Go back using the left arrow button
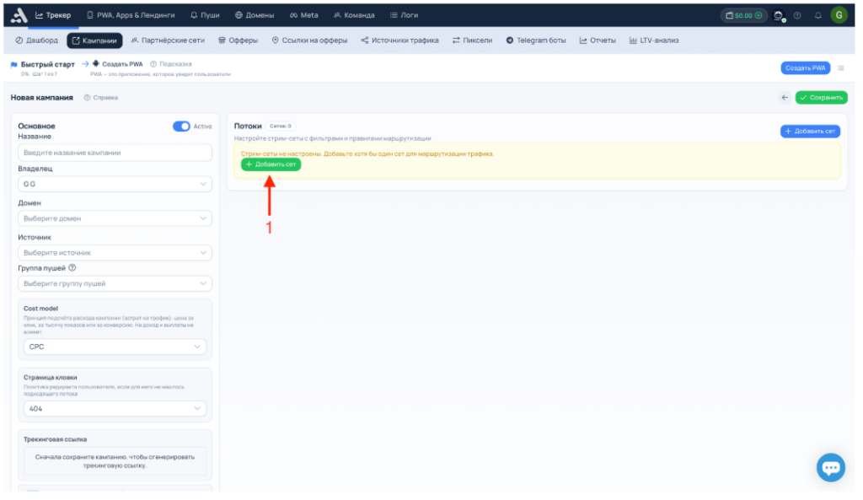The image size is (863, 500). (x=785, y=98)
